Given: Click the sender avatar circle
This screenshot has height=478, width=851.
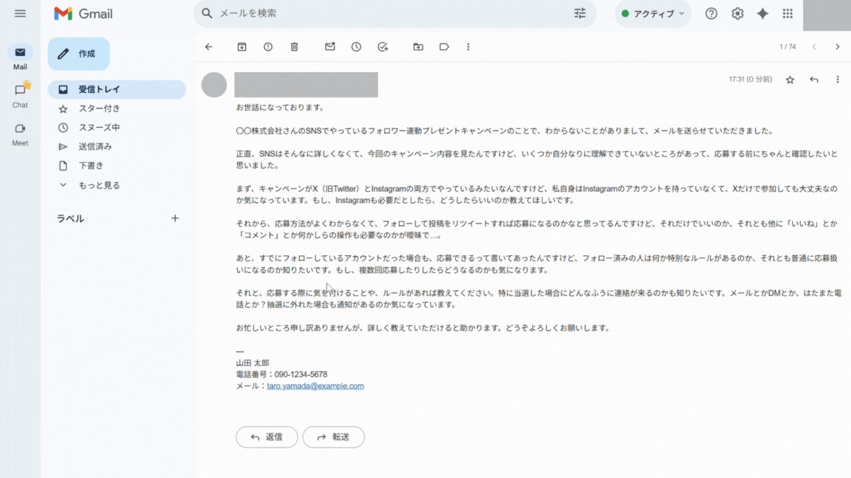Looking at the screenshot, I should pos(213,85).
